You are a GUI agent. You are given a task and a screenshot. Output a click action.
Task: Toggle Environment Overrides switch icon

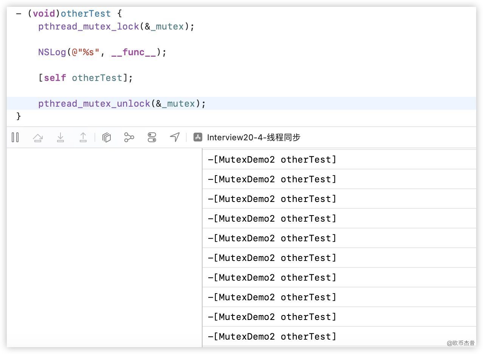(x=152, y=137)
